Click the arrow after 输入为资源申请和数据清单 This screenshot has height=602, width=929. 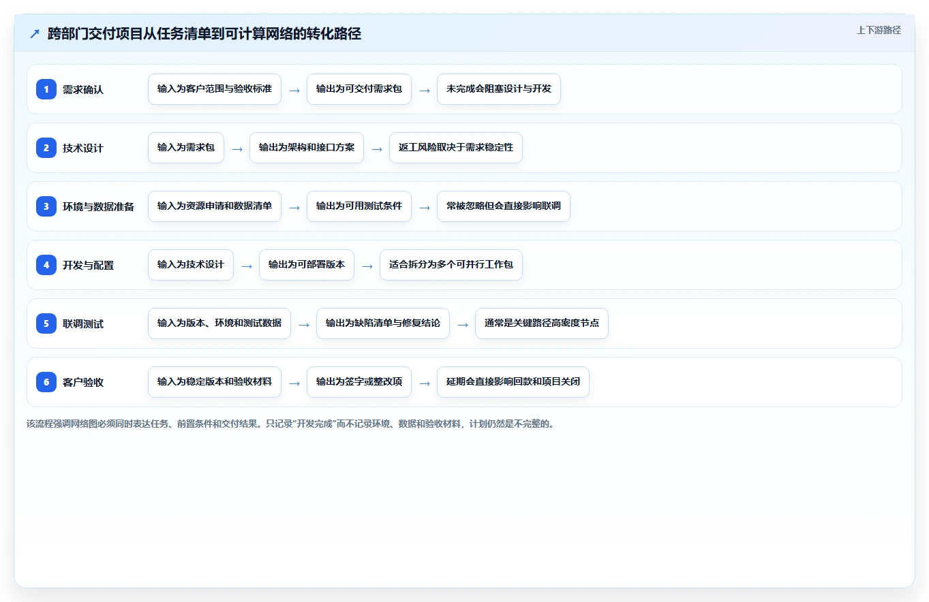[294, 207]
